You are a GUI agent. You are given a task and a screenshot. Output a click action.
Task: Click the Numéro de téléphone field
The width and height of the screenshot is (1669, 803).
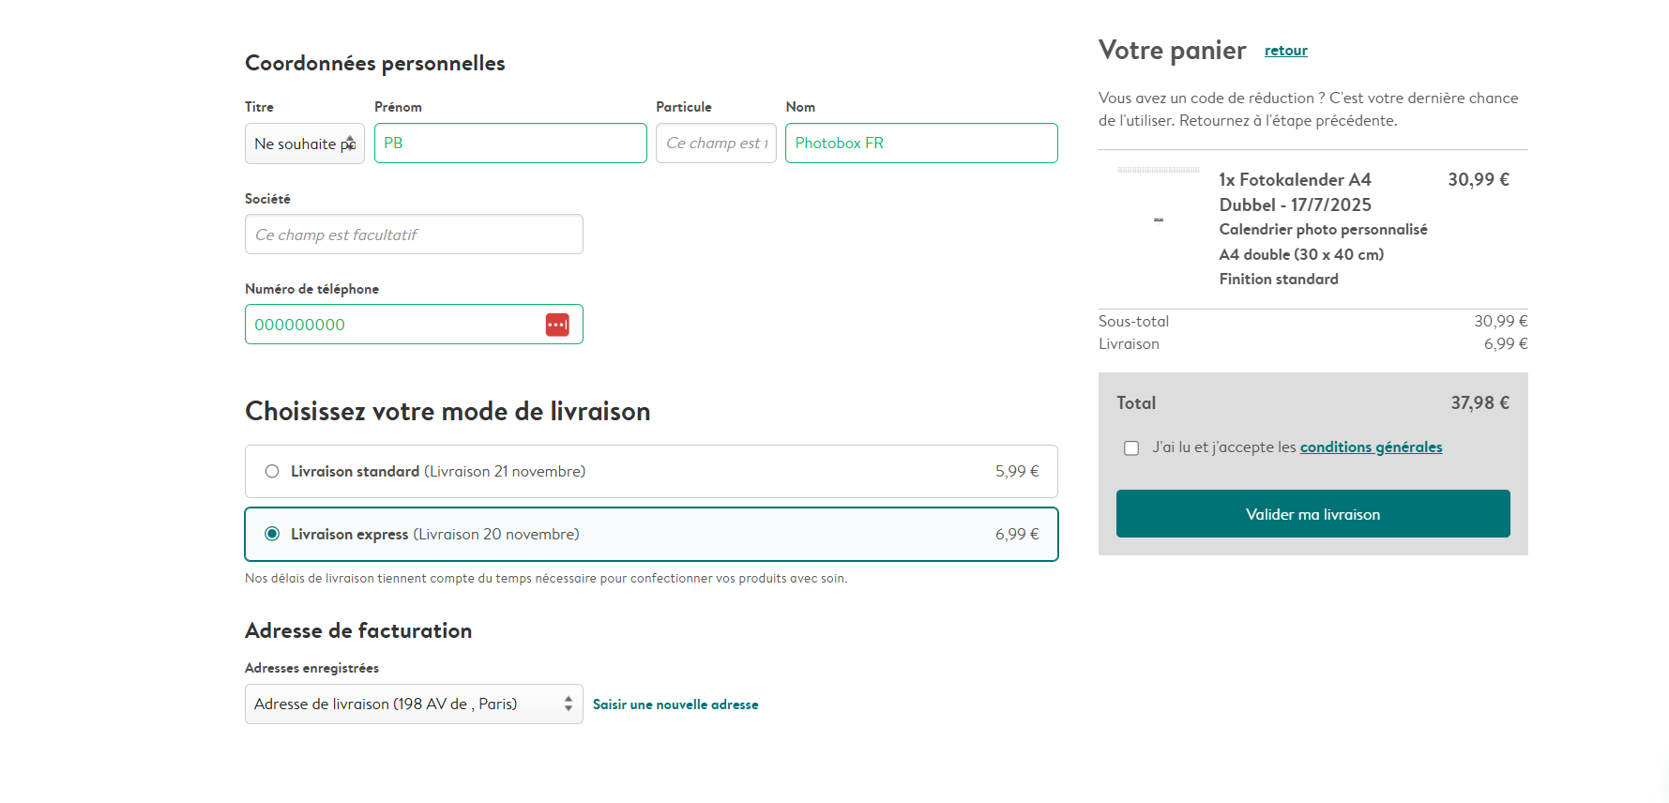403,324
